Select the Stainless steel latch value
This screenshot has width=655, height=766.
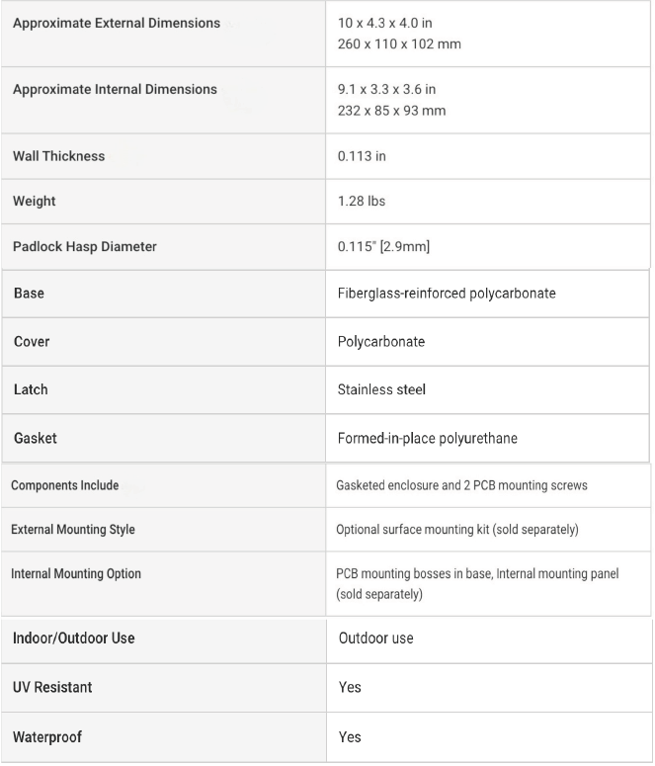click(x=381, y=389)
